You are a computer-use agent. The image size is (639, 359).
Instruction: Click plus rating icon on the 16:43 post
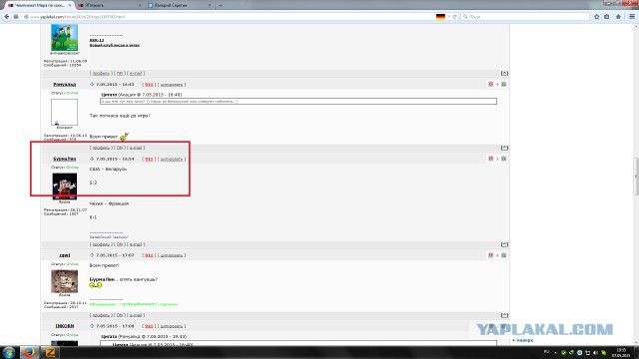click(x=503, y=84)
